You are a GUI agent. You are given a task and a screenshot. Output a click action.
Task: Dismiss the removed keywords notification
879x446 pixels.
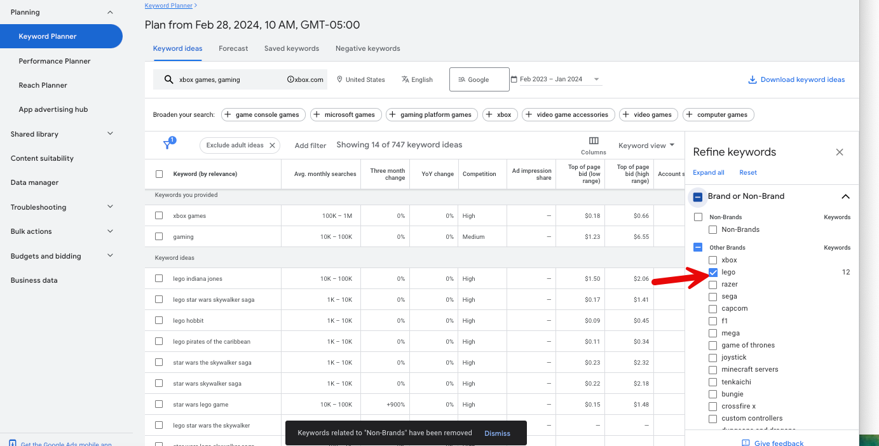click(497, 433)
